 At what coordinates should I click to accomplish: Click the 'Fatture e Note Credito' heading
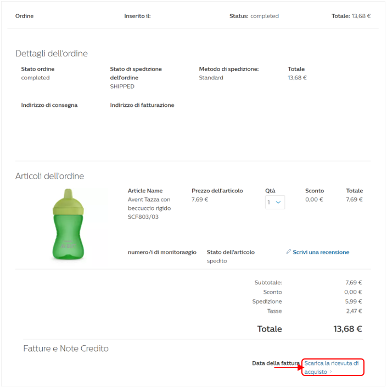[66, 349]
